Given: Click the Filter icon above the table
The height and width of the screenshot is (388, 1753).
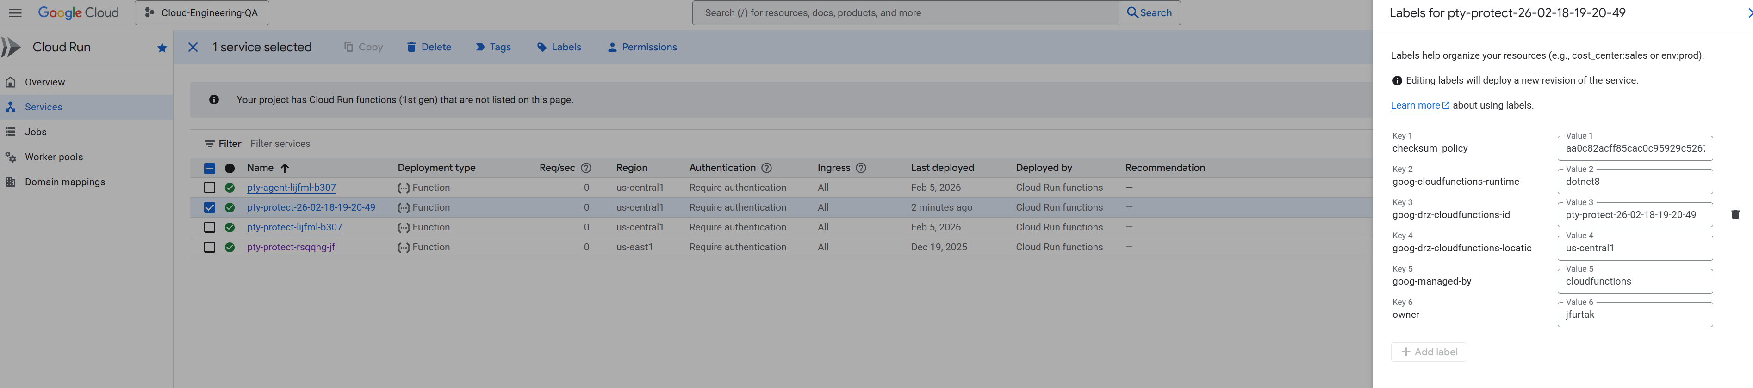Looking at the screenshot, I should pos(210,144).
